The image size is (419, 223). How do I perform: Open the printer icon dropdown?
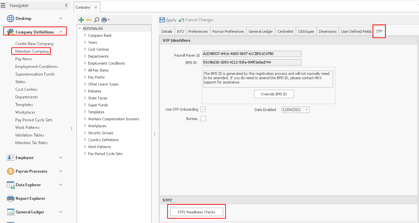point(105,20)
